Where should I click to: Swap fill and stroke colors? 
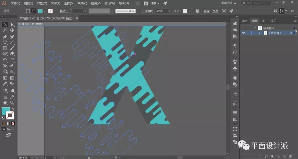coord(13,109)
